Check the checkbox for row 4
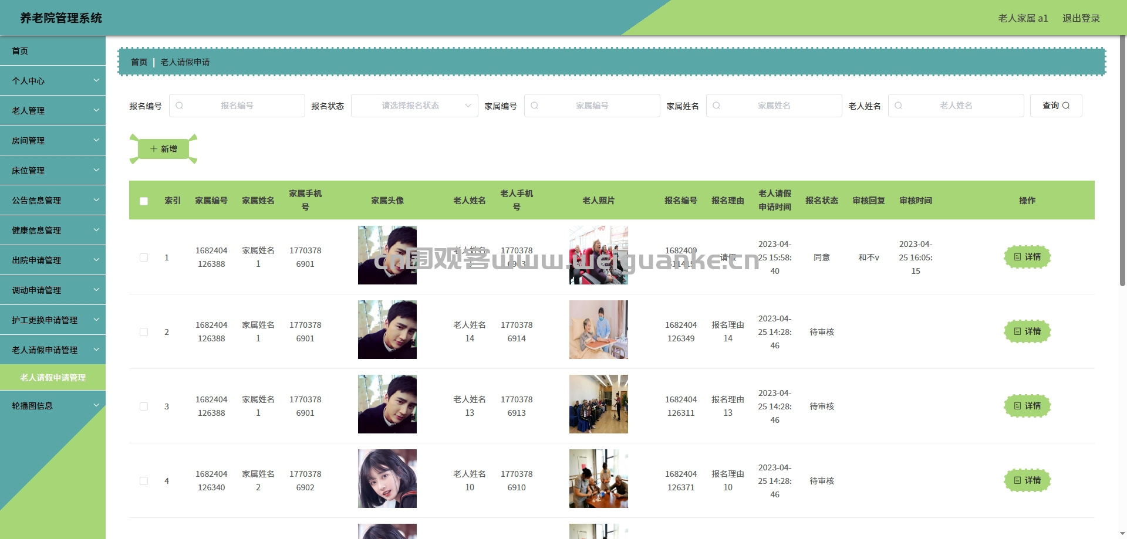 tap(144, 481)
